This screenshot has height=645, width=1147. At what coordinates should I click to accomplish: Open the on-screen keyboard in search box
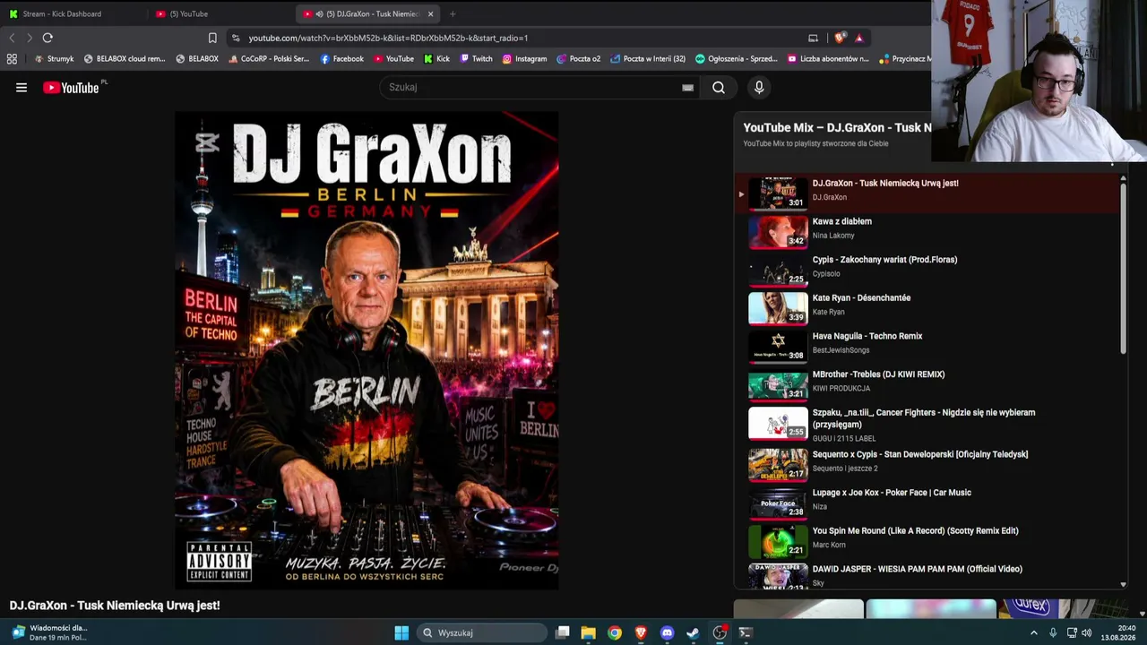pos(687,88)
